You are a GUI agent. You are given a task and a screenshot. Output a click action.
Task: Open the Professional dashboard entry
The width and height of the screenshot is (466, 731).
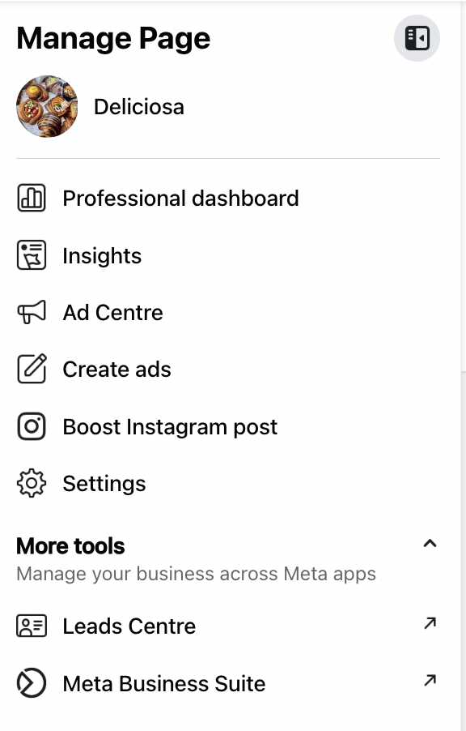[x=180, y=198]
